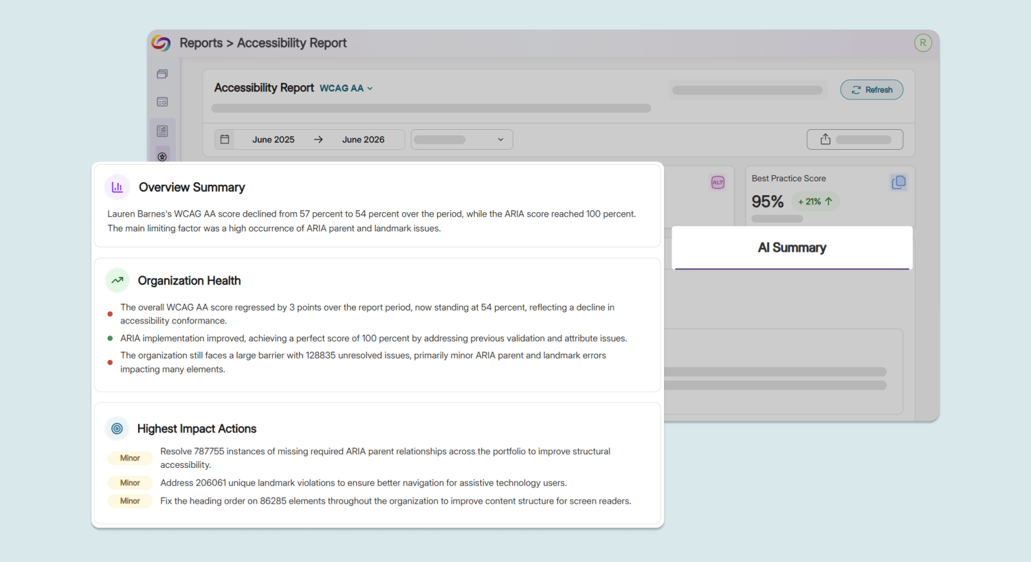
Task: Click the Overview Summary heading
Action: coord(192,187)
